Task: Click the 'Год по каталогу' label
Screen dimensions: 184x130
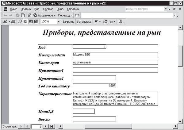Action: point(54,86)
